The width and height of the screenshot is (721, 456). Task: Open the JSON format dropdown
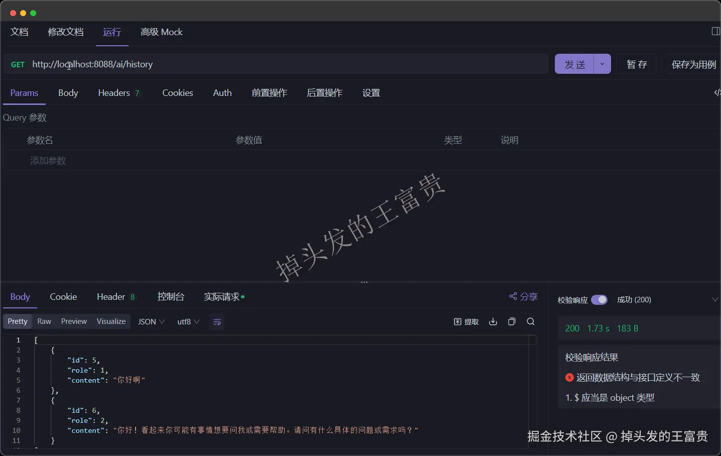(x=152, y=322)
